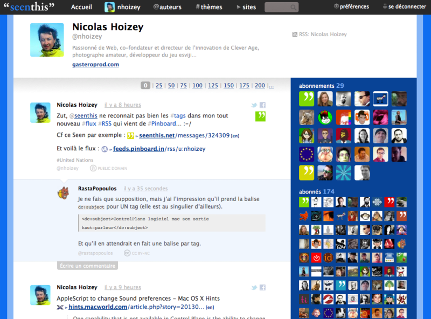Viewport: 431px width, 319px height.
Task: Click orange-brown quote avatar in abonnés
Action: click(x=401, y=216)
